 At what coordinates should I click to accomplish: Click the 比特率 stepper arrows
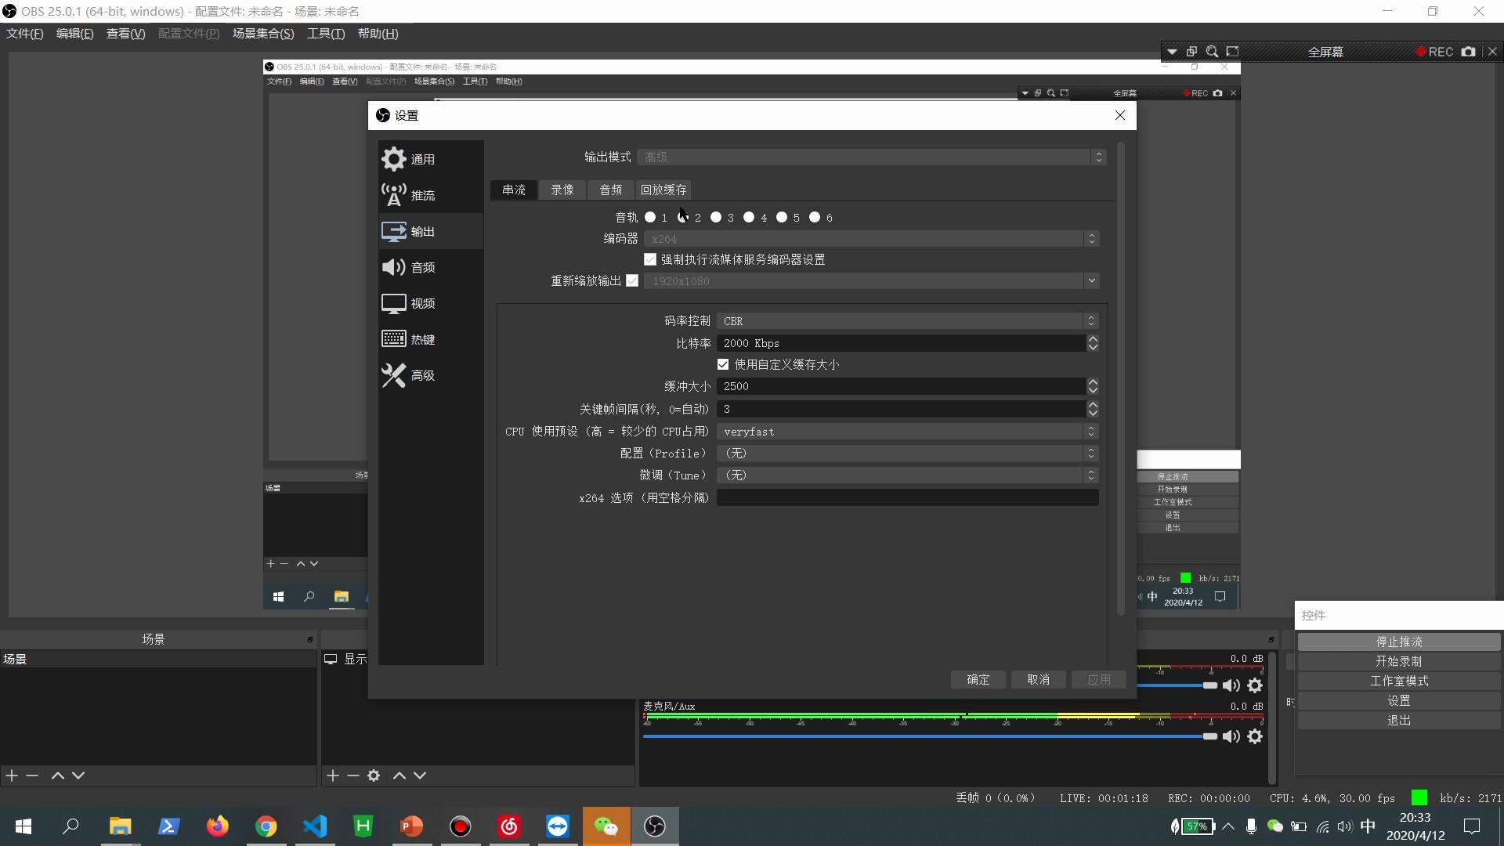point(1093,343)
